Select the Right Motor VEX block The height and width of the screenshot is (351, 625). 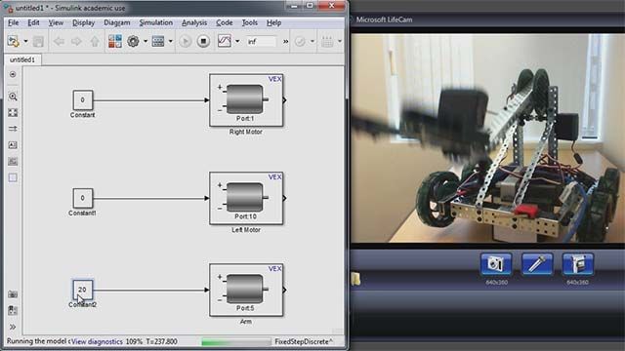pyautogui.click(x=246, y=100)
